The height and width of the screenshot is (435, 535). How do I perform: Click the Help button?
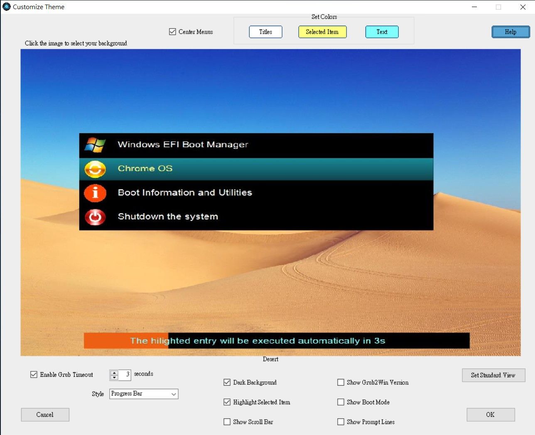pyautogui.click(x=510, y=32)
